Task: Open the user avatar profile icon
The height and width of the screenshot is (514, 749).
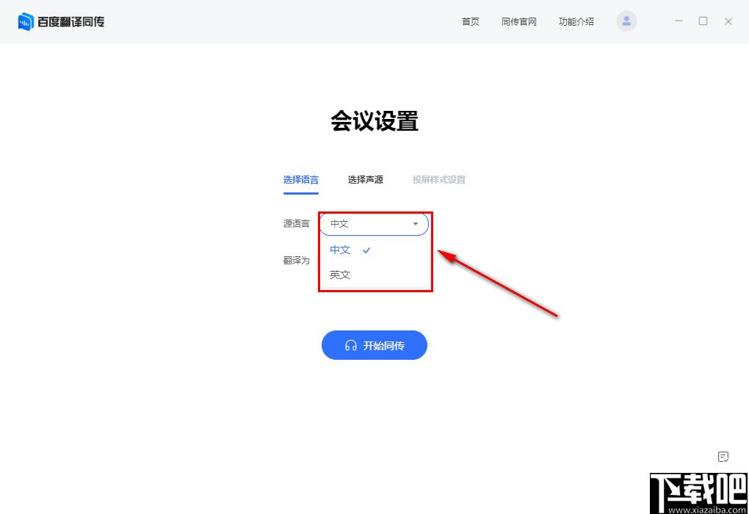Action: coord(626,21)
